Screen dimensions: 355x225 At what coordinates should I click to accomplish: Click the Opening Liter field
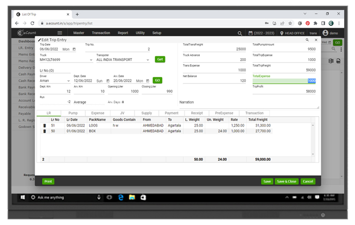[123, 91]
